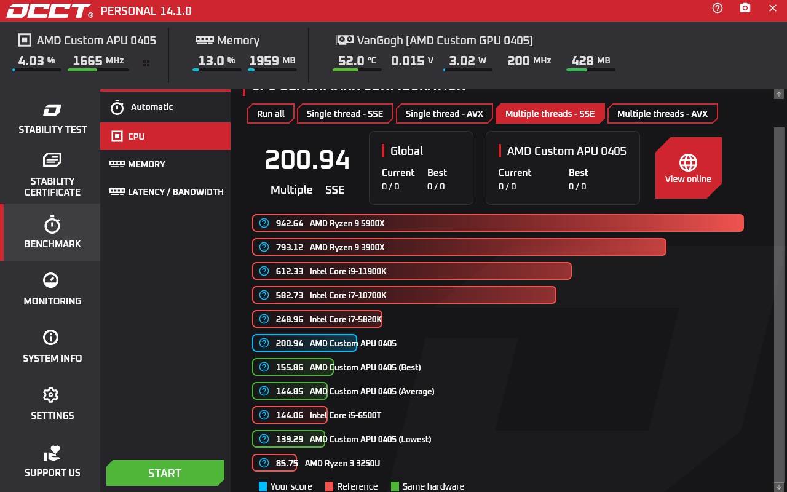The width and height of the screenshot is (787, 492).
Task: Click info icon for AMD Ryzen 9 3900X
Action: pyautogui.click(x=264, y=247)
